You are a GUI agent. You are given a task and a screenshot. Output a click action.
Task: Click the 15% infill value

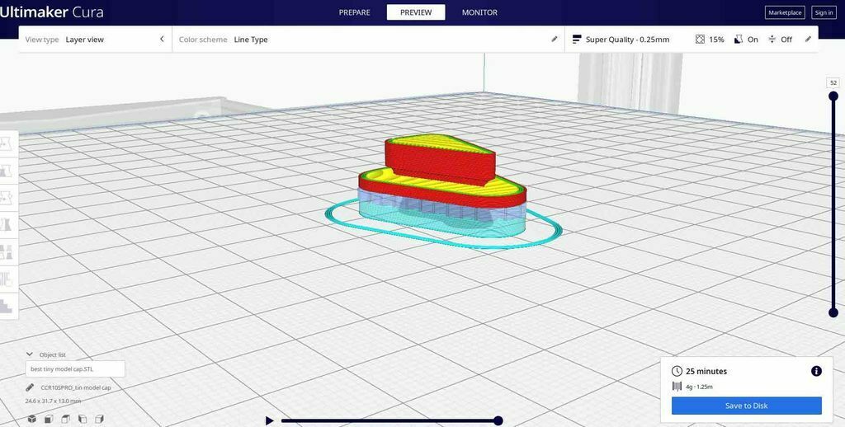(x=717, y=40)
